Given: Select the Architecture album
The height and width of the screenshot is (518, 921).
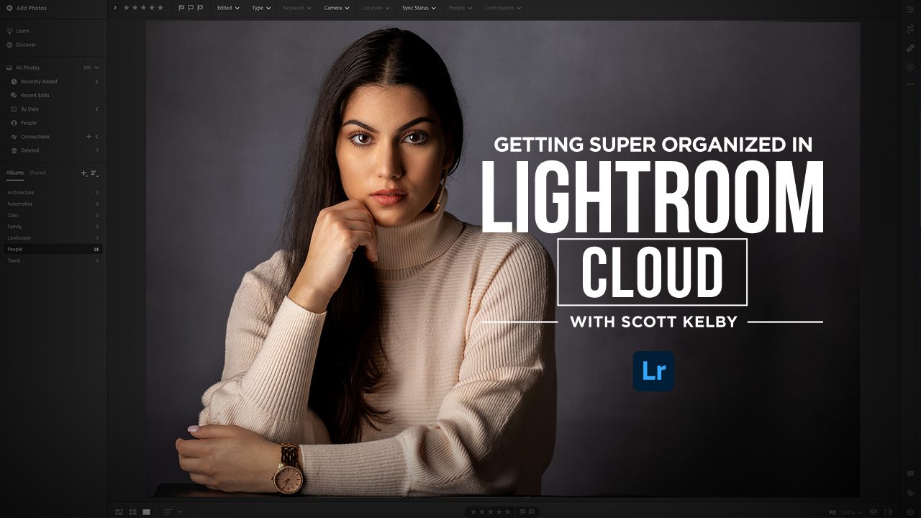Looking at the screenshot, I should pyautogui.click(x=53, y=193).
